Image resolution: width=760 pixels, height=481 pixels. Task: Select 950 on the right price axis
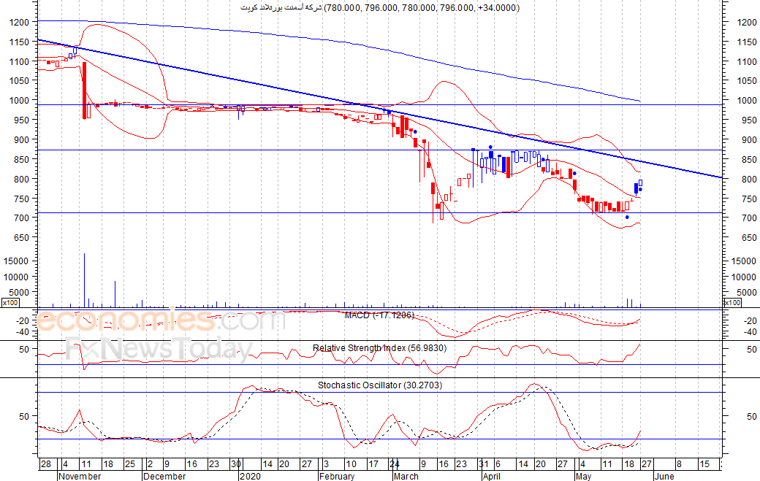click(749, 120)
